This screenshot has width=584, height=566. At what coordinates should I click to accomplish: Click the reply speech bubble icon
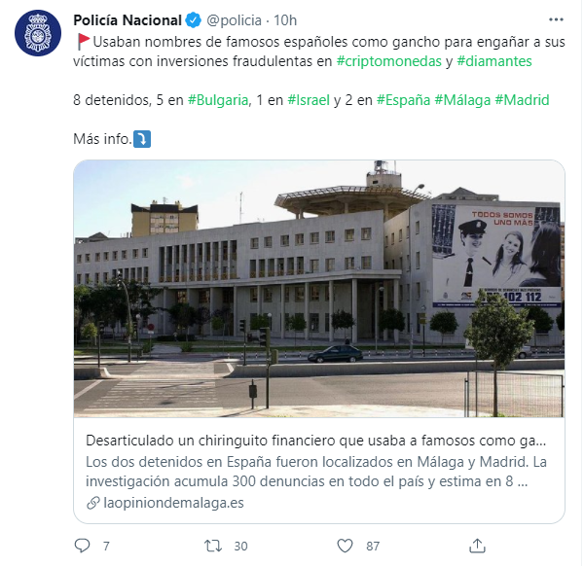(82, 546)
